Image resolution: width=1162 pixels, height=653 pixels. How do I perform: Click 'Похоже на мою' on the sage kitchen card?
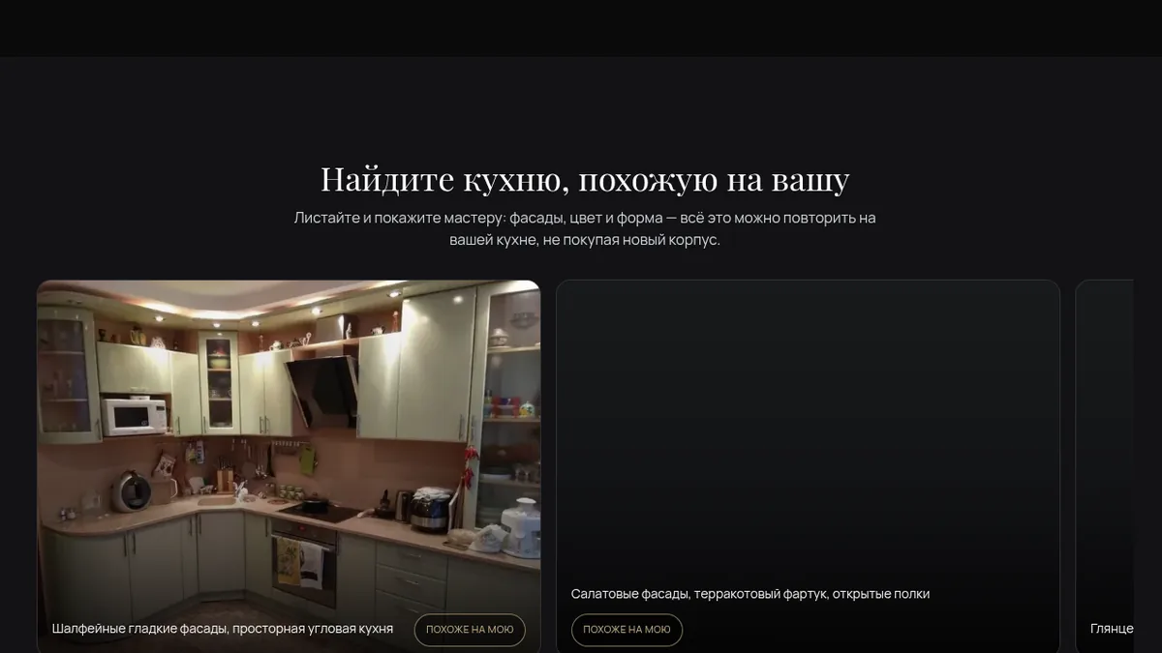tap(470, 630)
